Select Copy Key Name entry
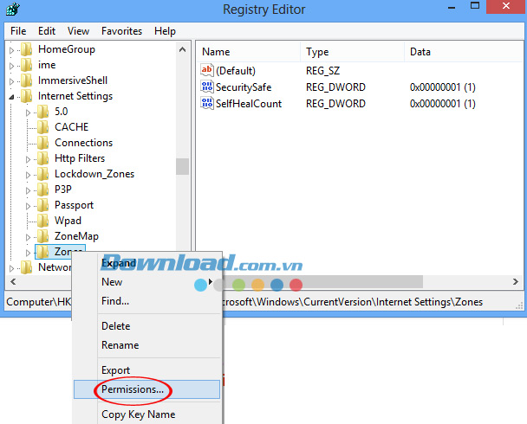Screen dimensions: 527x424 pos(146,414)
